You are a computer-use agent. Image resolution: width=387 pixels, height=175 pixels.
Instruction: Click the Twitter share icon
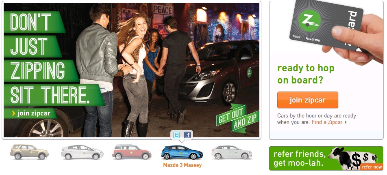tap(176, 135)
